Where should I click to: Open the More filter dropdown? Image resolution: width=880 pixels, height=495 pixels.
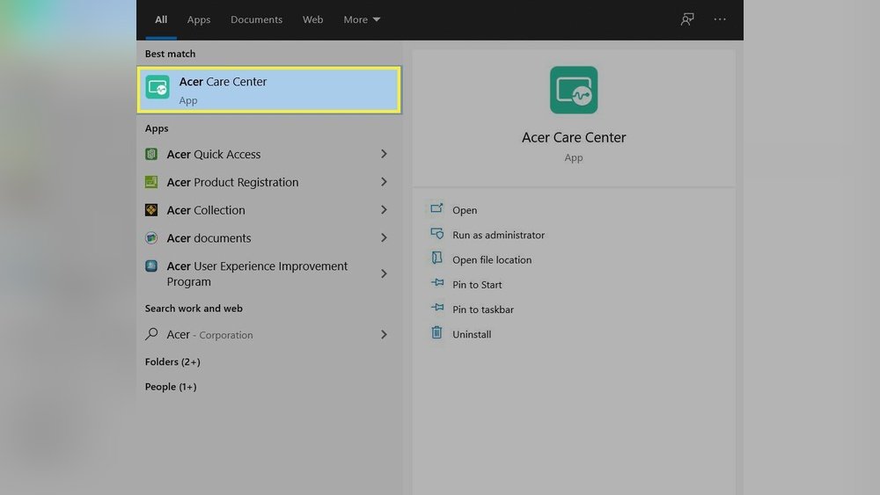(x=362, y=19)
